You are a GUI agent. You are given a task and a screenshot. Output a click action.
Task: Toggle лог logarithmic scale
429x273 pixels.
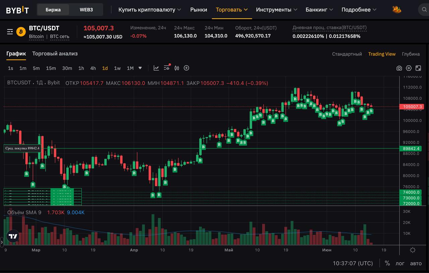pos(400,263)
